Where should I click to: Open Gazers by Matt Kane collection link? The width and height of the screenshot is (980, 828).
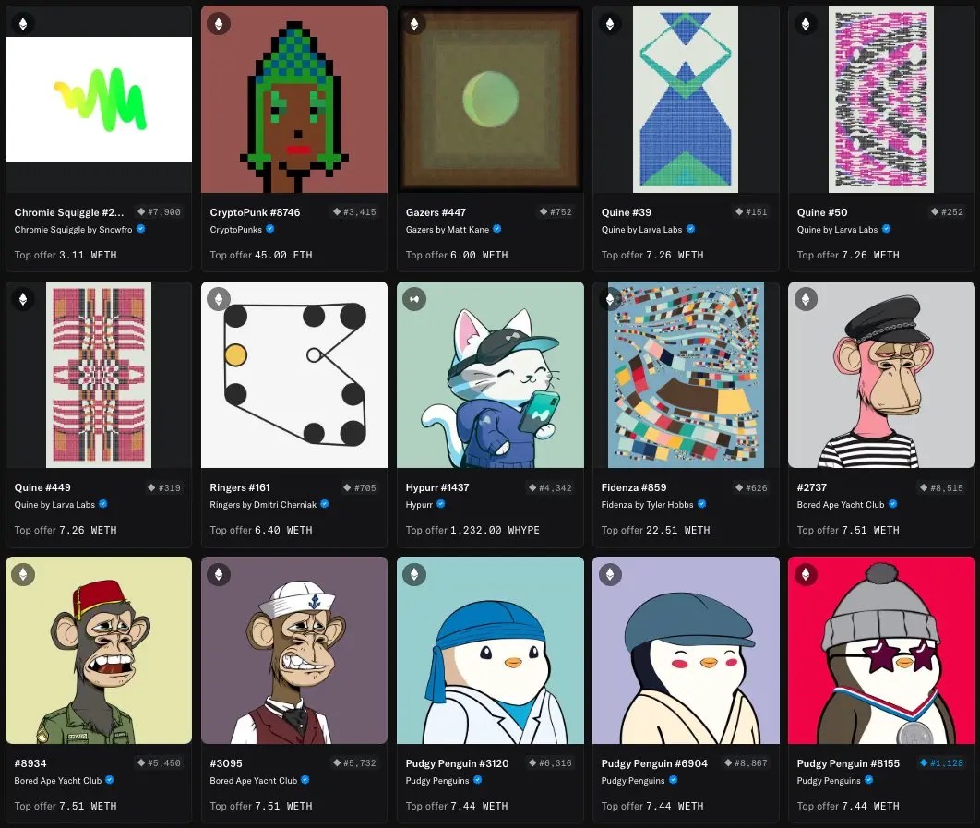click(447, 230)
